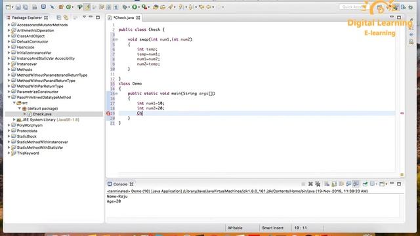Viewport: 420px width, 236px height.
Task: Expand the PolyMorphysm project
Action: (9, 125)
